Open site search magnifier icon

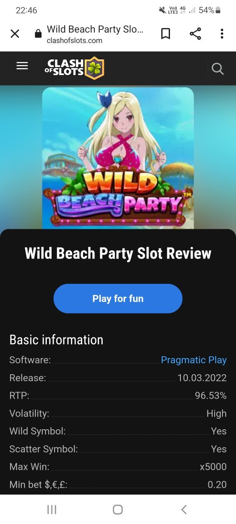coord(217,69)
